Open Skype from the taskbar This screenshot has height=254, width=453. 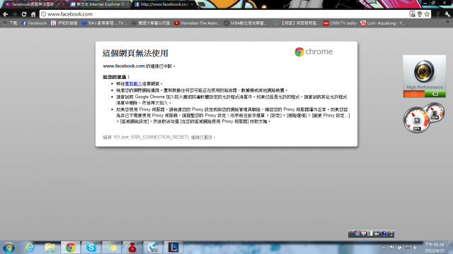point(91,248)
